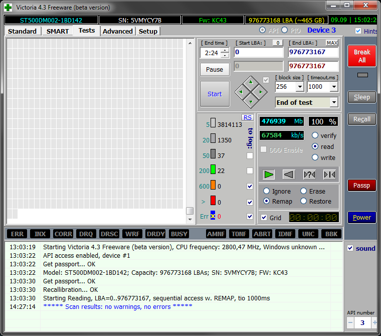This screenshot has width=381, height=336.
Task: Open the timeout ms dropdown
Action: [334, 87]
